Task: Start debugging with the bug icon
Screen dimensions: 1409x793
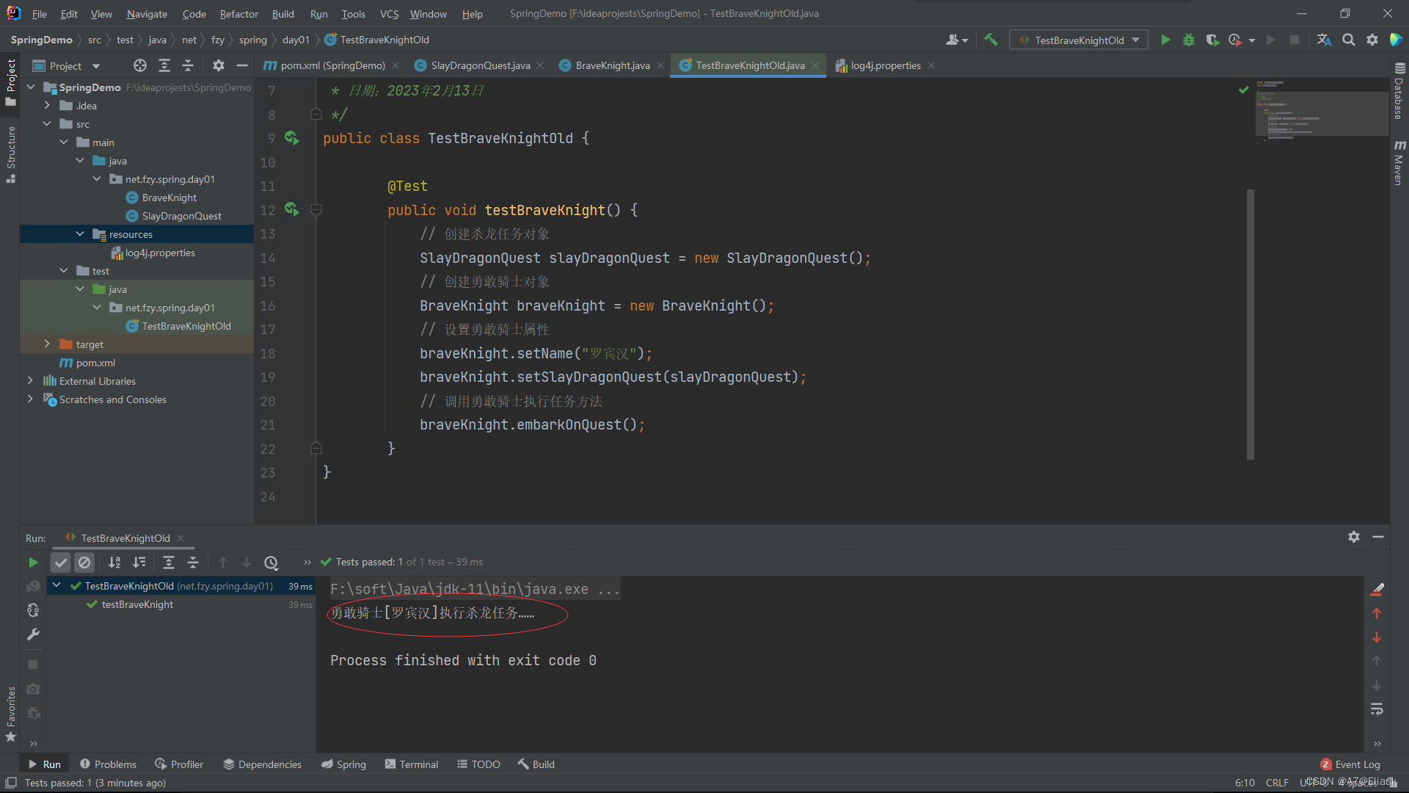Action: (x=1189, y=40)
